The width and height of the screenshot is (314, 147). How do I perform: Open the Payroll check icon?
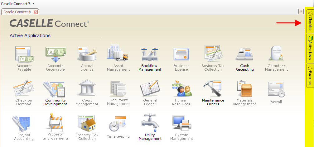[x=276, y=89]
